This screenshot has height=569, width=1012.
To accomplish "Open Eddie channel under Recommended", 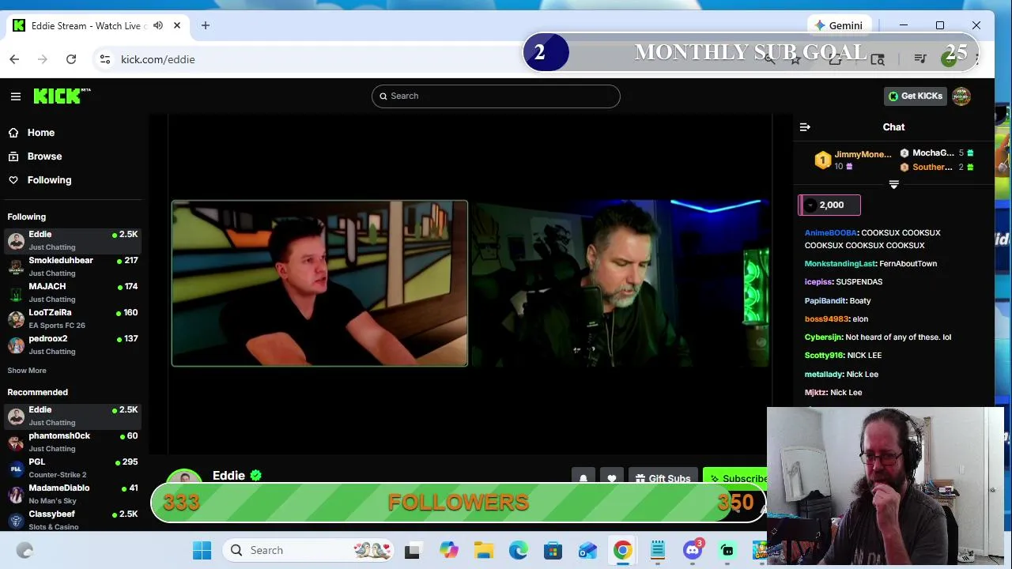I will click(x=73, y=416).
